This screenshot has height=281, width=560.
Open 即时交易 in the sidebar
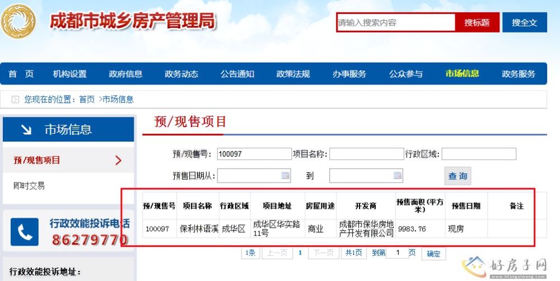pyautogui.click(x=29, y=186)
